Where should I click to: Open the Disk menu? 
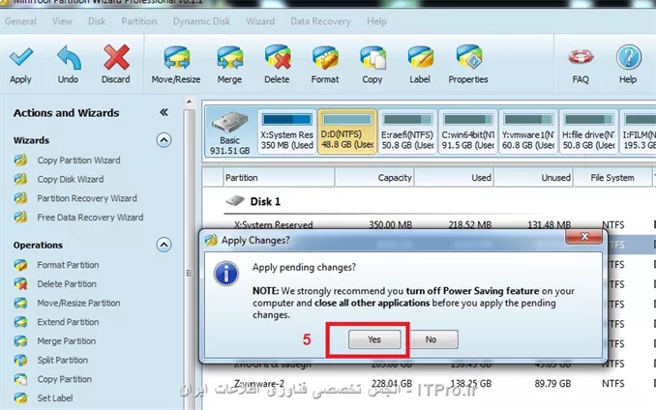(97, 21)
